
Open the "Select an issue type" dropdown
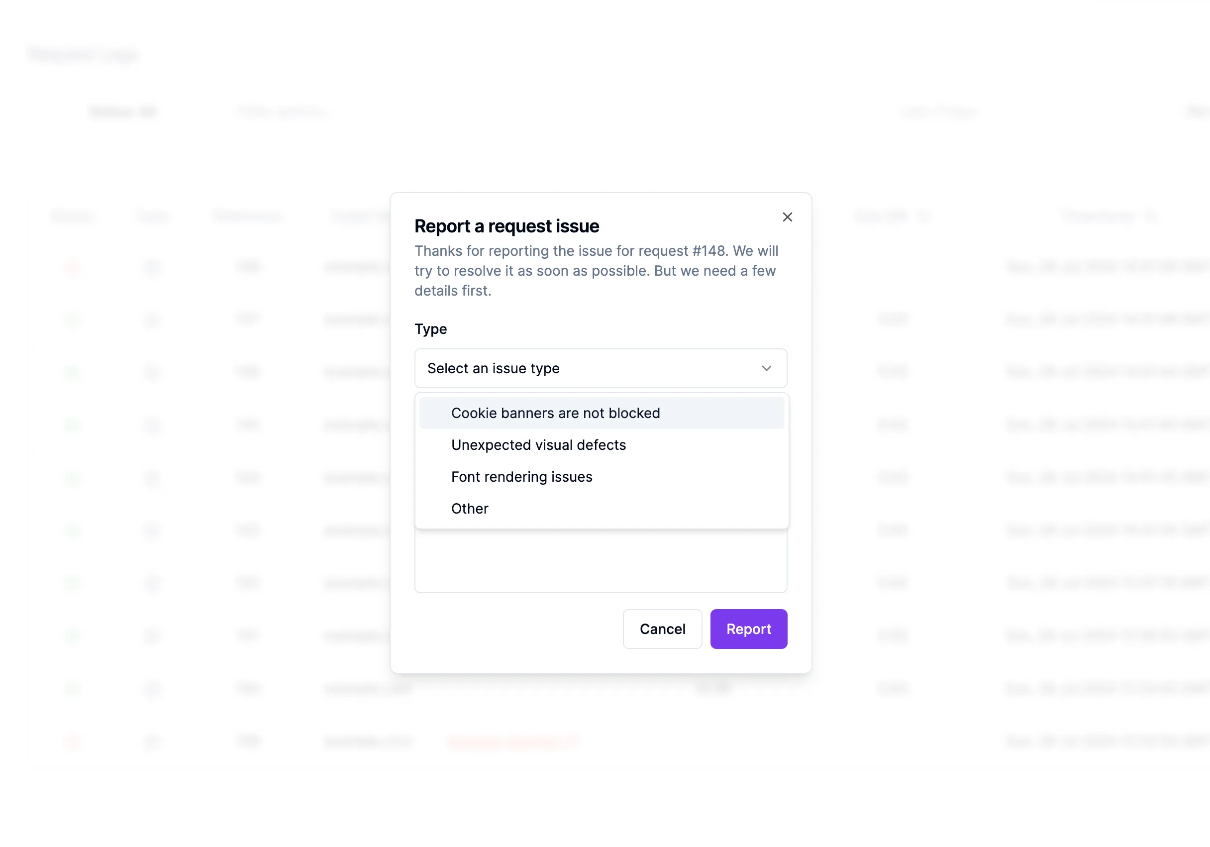tap(600, 368)
